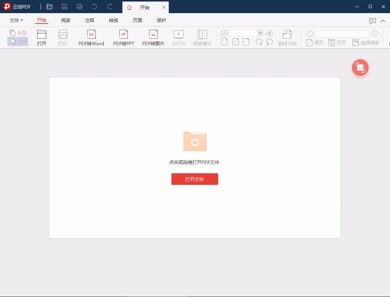Switch to the 保护 ribbon tab
Viewport: 390px width, 297px height.
coord(161,20)
